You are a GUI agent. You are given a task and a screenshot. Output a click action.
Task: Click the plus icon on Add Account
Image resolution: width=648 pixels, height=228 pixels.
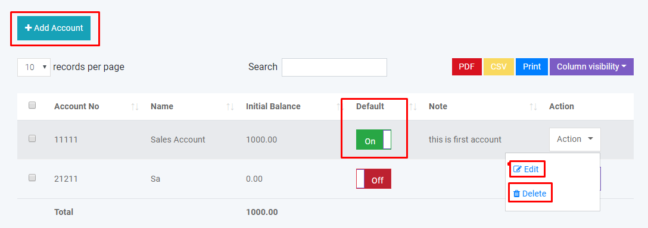click(29, 28)
